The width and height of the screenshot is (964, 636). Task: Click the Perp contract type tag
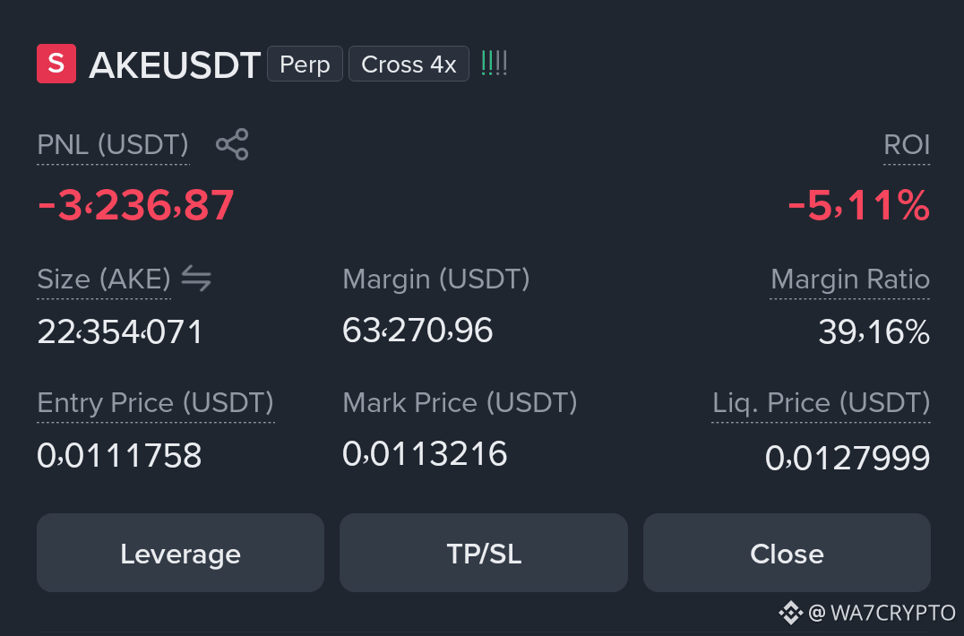click(x=305, y=64)
